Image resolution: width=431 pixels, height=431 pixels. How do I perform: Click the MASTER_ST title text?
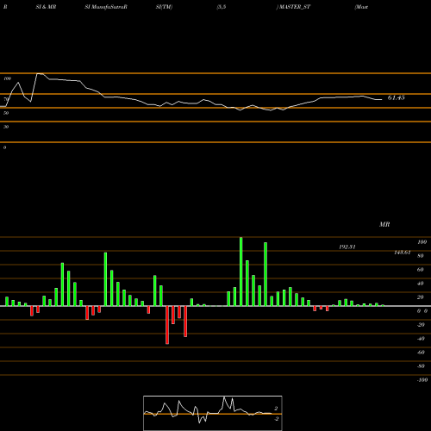point(295,7)
